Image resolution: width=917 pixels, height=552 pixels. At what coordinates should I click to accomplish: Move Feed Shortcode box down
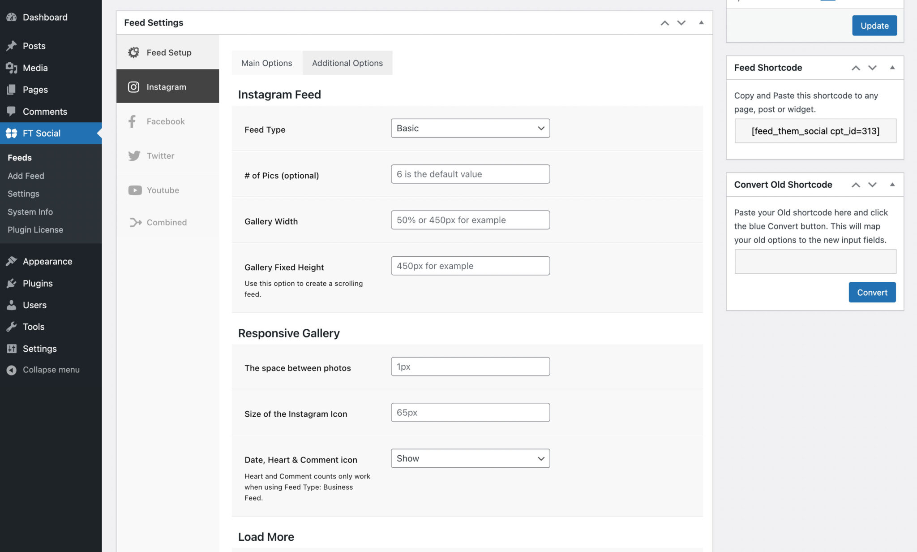872,68
